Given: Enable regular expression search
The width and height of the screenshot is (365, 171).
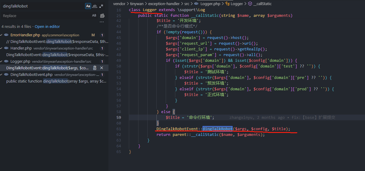Looking at the screenshot, I should pos(101,6).
